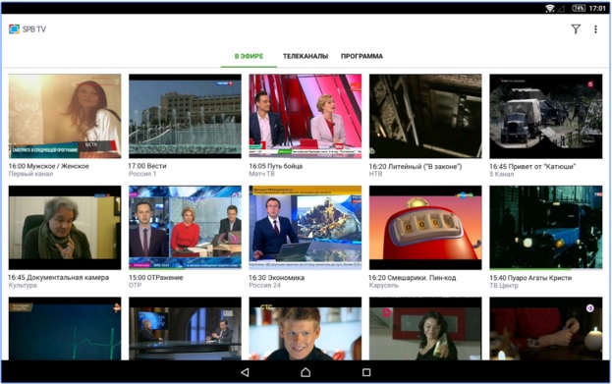This screenshot has width=612, height=384.
Task: Tap the channel name 'Россия 1'
Action: pos(142,174)
